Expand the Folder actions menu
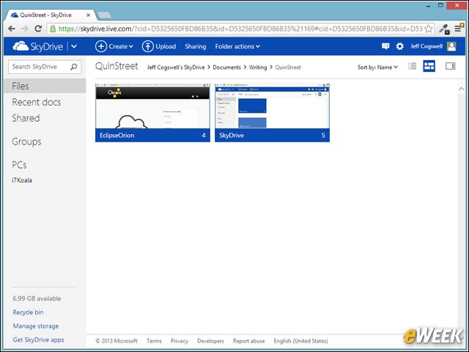Viewport: 469px width, 352px height. pyautogui.click(x=237, y=46)
